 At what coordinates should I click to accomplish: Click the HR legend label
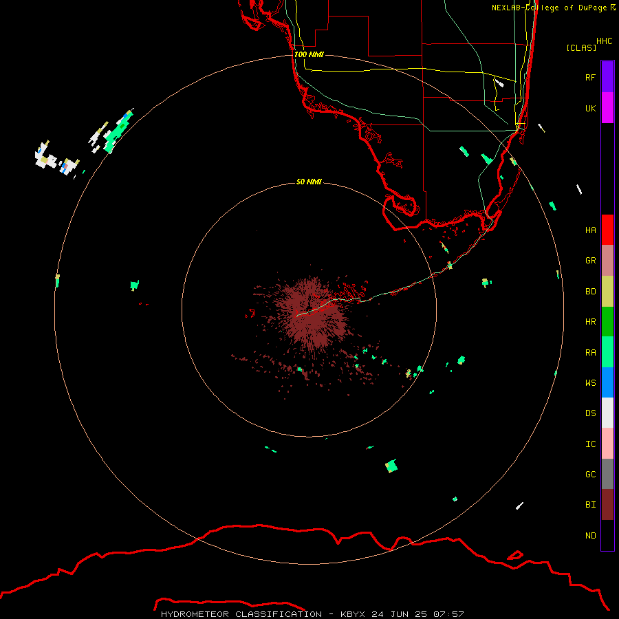[590, 322]
